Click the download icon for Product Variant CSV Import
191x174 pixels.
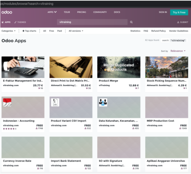(86, 128)
